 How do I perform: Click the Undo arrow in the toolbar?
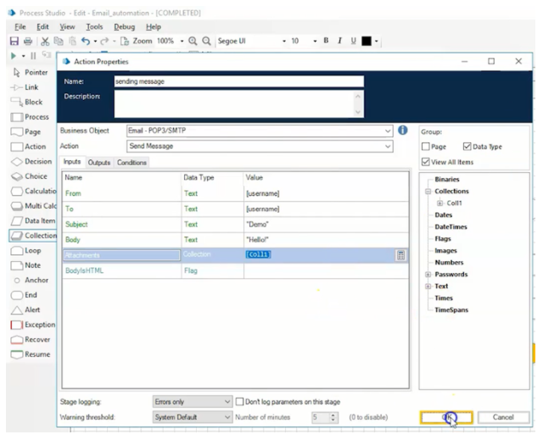pyautogui.click(x=85, y=41)
